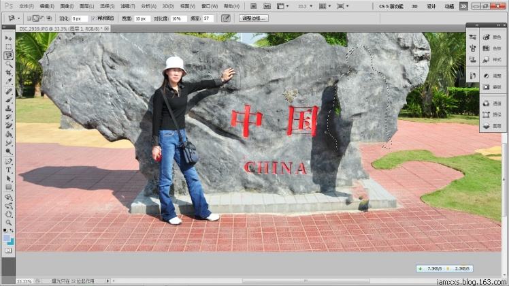Select the Dodge tool
This screenshot has height=286, width=509.
tap(8, 150)
